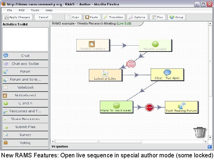Screen dimensions: 214x160
Task: Select the Forum activity in toolkit
Action: pyautogui.click(x=25, y=72)
